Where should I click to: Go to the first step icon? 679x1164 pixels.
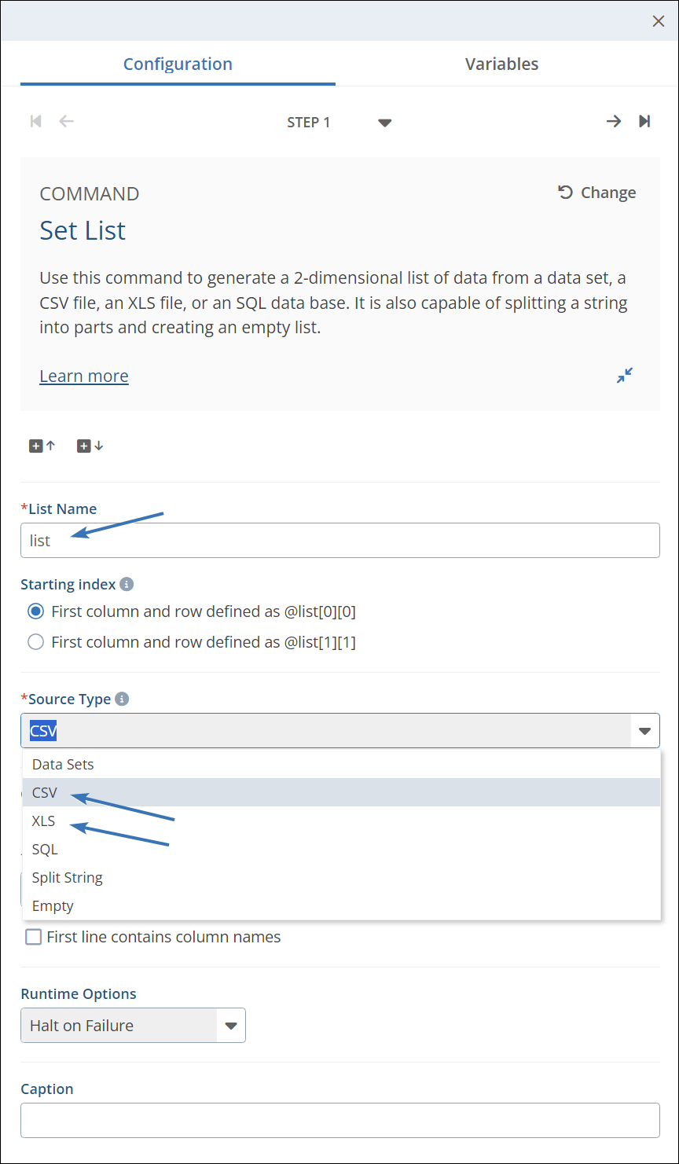coord(35,121)
